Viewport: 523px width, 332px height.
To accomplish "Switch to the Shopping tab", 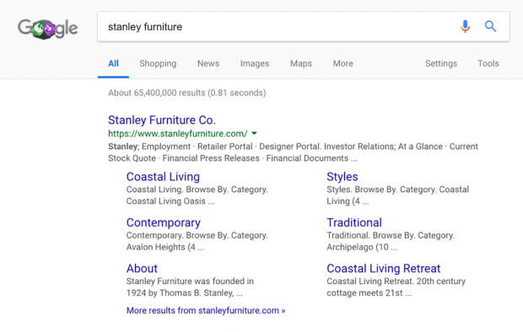I will tap(158, 63).
